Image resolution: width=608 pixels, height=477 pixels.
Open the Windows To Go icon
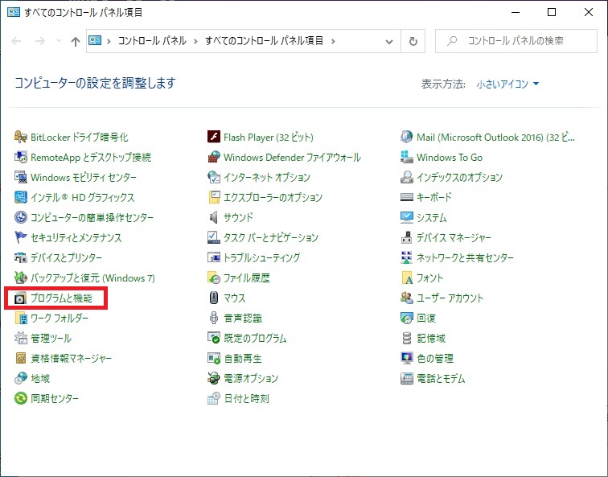(x=406, y=157)
